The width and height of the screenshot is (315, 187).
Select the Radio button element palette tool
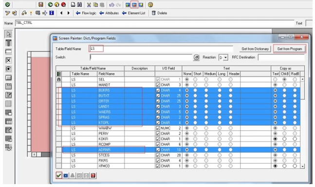(8, 69)
